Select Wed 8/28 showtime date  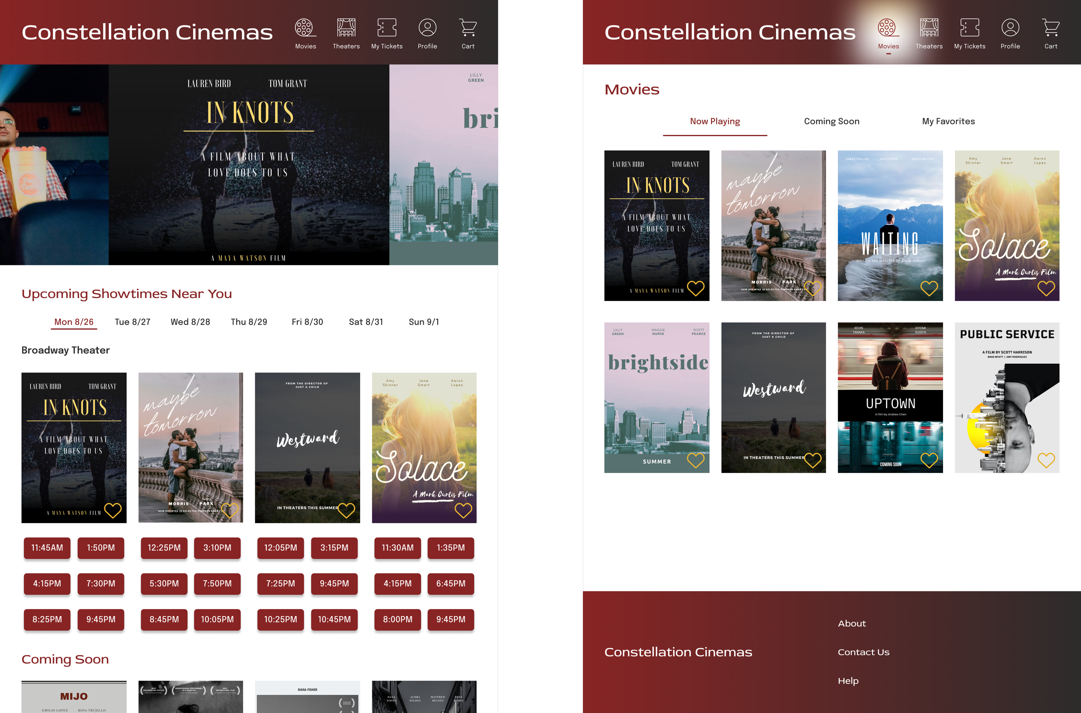pyautogui.click(x=190, y=322)
